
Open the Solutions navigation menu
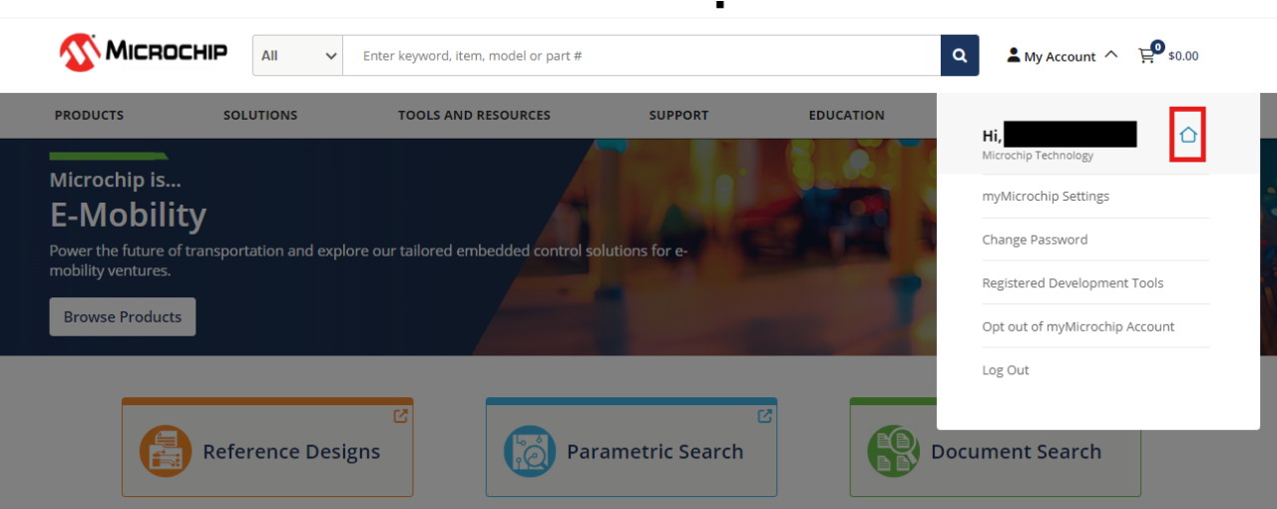(260, 116)
